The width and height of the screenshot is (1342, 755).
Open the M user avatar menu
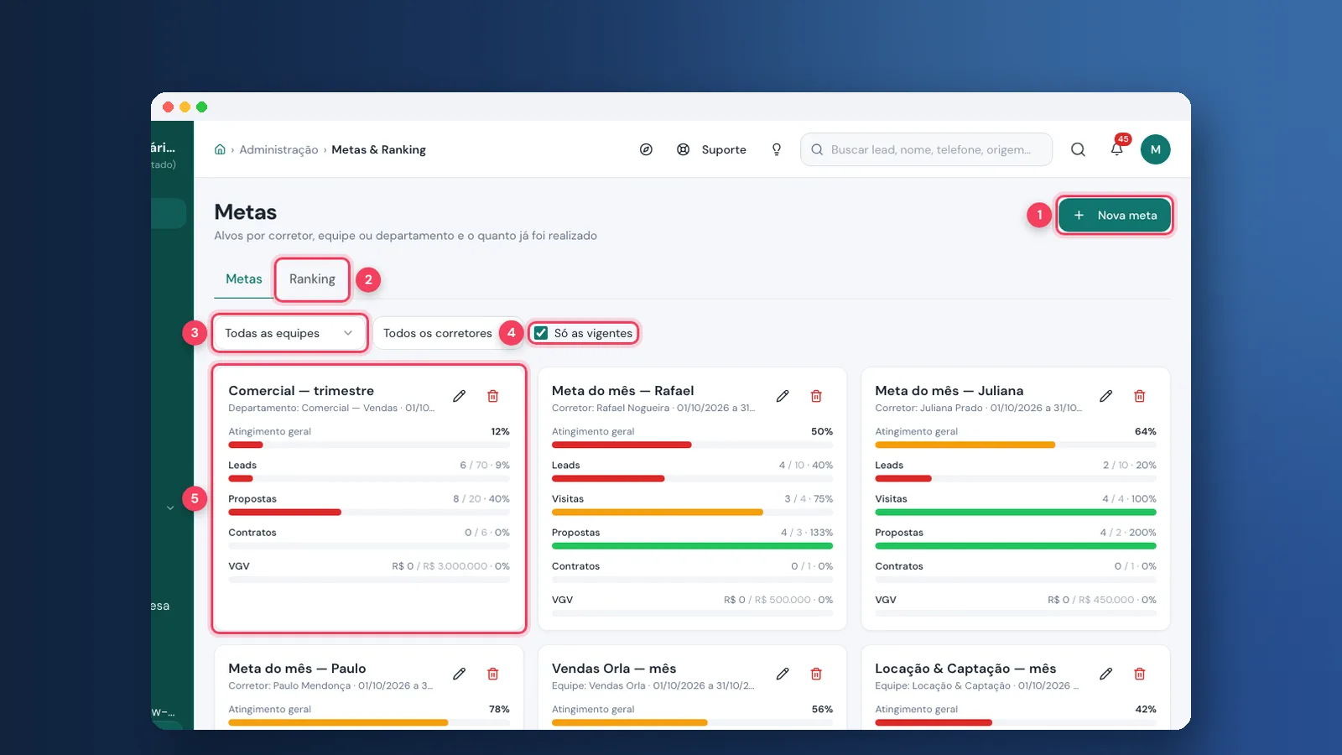click(x=1156, y=149)
